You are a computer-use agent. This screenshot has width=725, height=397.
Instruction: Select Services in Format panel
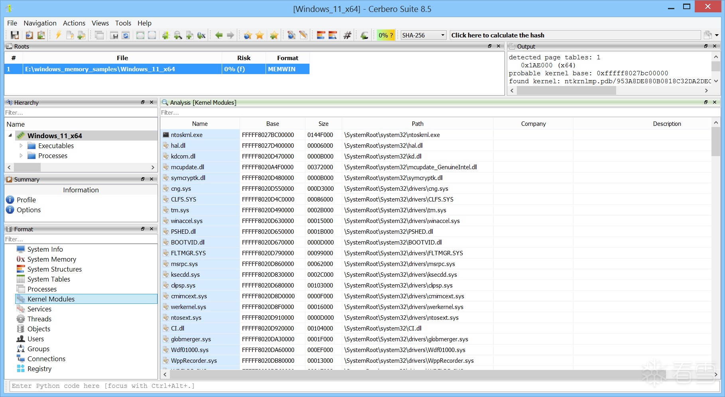39,309
